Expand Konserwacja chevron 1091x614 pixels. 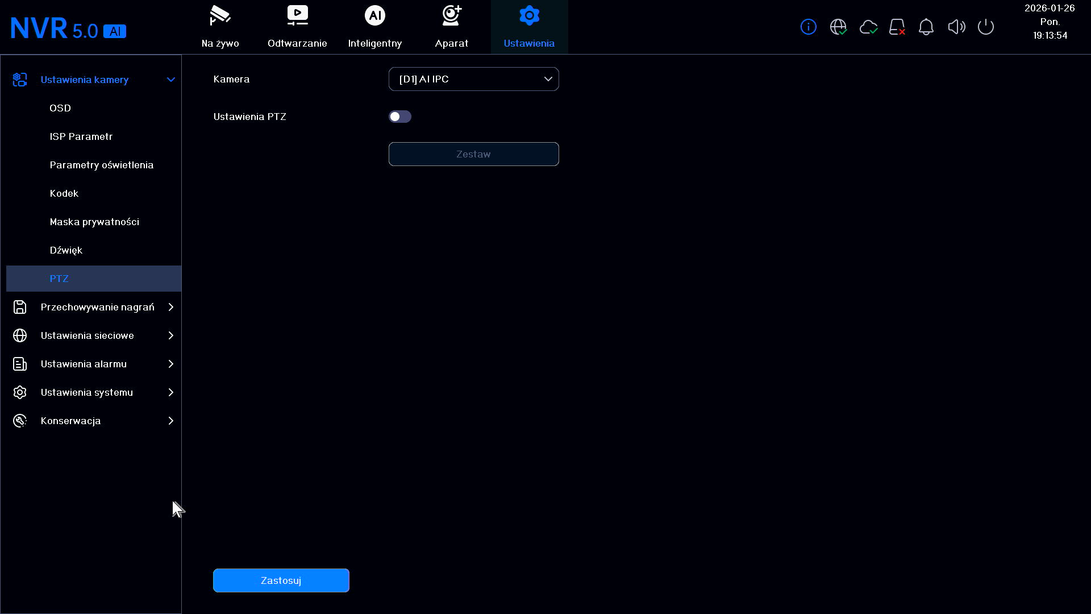pyautogui.click(x=170, y=421)
